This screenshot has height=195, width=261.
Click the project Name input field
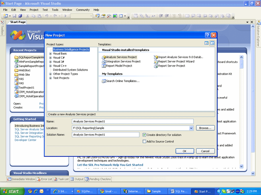[133, 121]
